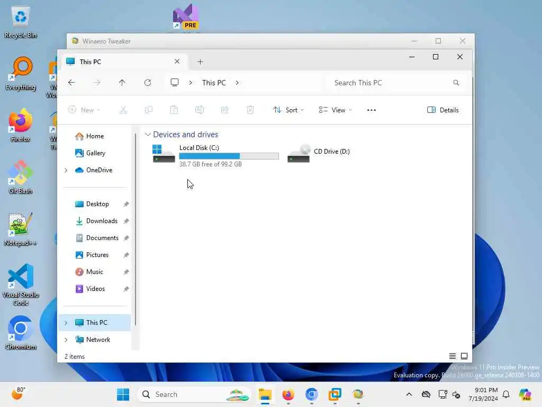The width and height of the screenshot is (542, 407).
Task: Click Local Disk C: capacity bar
Action: [229, 156]
